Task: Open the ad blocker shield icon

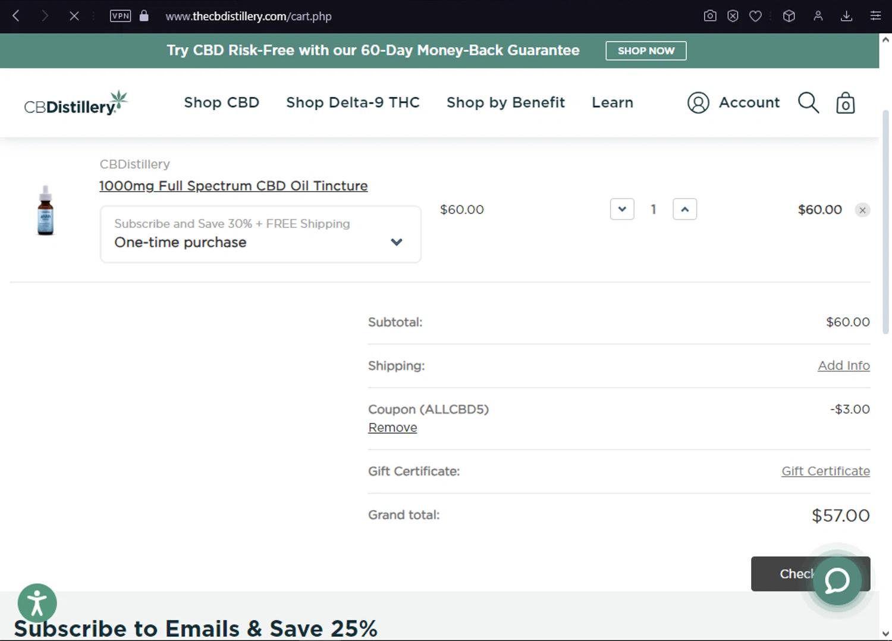Action: [733, 16]
